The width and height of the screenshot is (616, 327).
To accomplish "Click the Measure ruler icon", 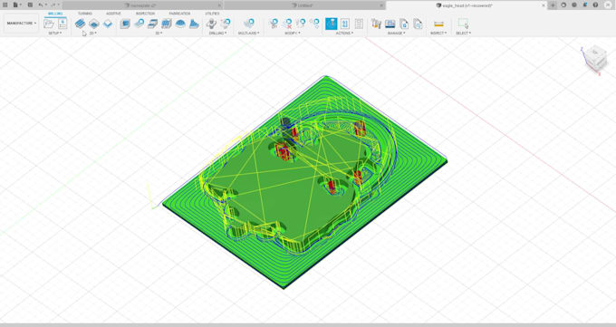I will 438,24.
